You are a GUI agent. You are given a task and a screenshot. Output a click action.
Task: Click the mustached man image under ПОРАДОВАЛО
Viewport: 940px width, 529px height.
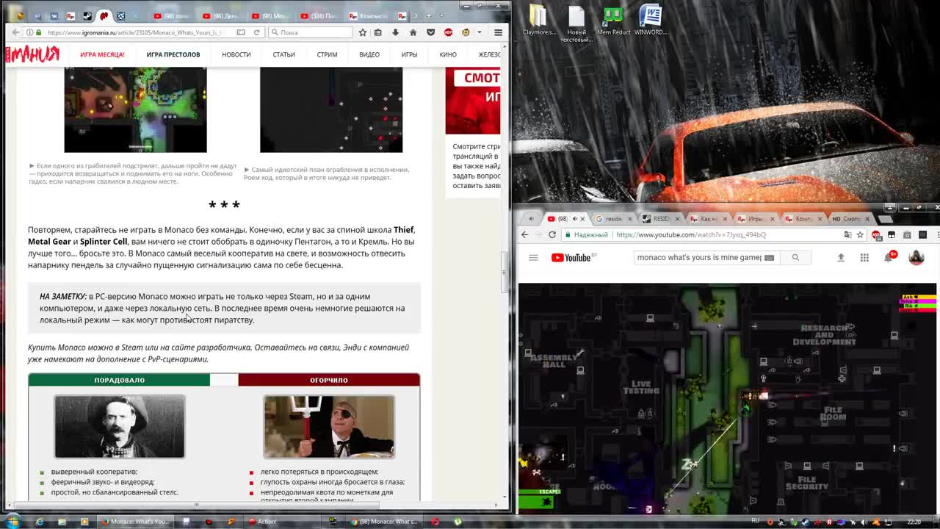click(119, 426)
